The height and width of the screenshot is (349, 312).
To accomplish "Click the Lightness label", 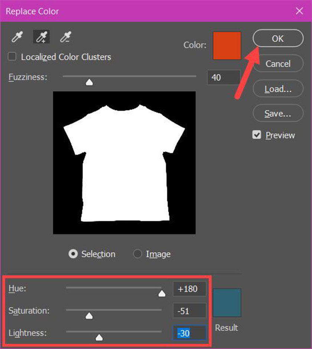I will click(x=27, y=333).
